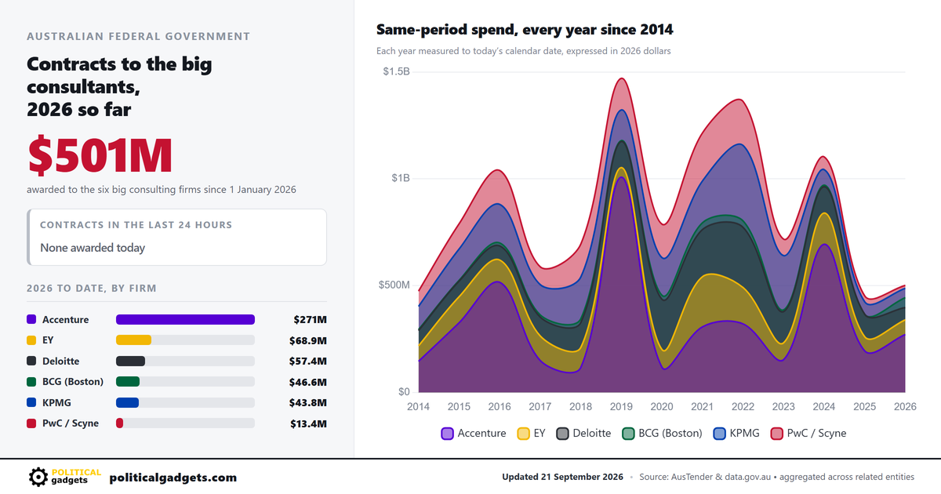Viewport: 941px width, 494px height.
Task: Click the 2022 x-axis label
Action: [x=743, y=407]
